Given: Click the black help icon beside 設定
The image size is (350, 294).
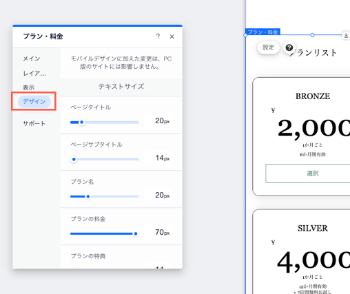Looking at the screenshot, I should point(289,48).
